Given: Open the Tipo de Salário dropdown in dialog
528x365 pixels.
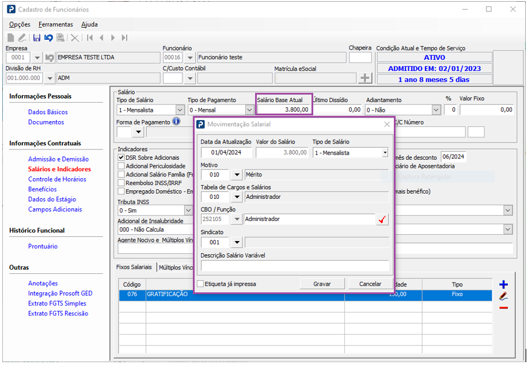Looking at the screenshot, I should pyautogui.click(x=384, y=153).
